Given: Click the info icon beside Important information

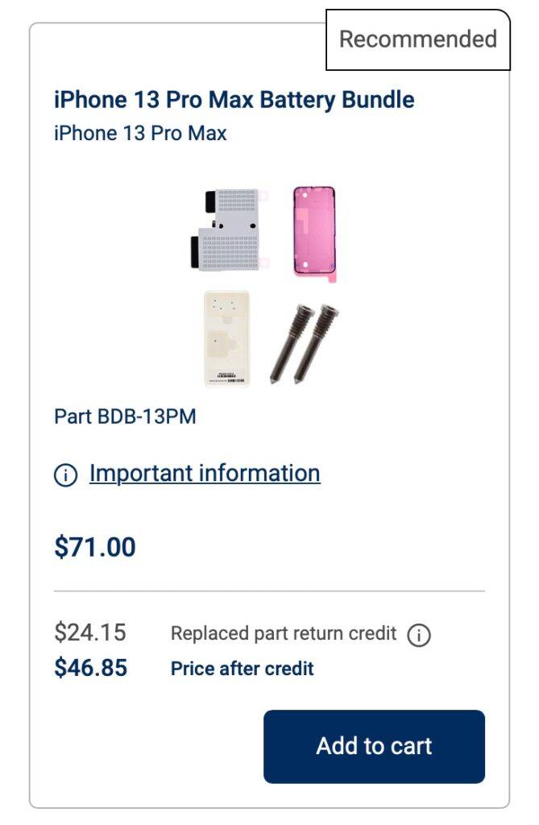Looking at the screenshot, I should point(65,475).
